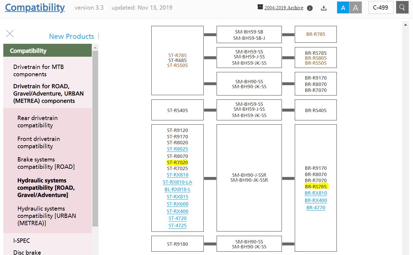Image resolution: width=413 pixels, height=255 pixels.
Task: Open Brake systems compatibility [ROAD]
Action: click(46, 163)
